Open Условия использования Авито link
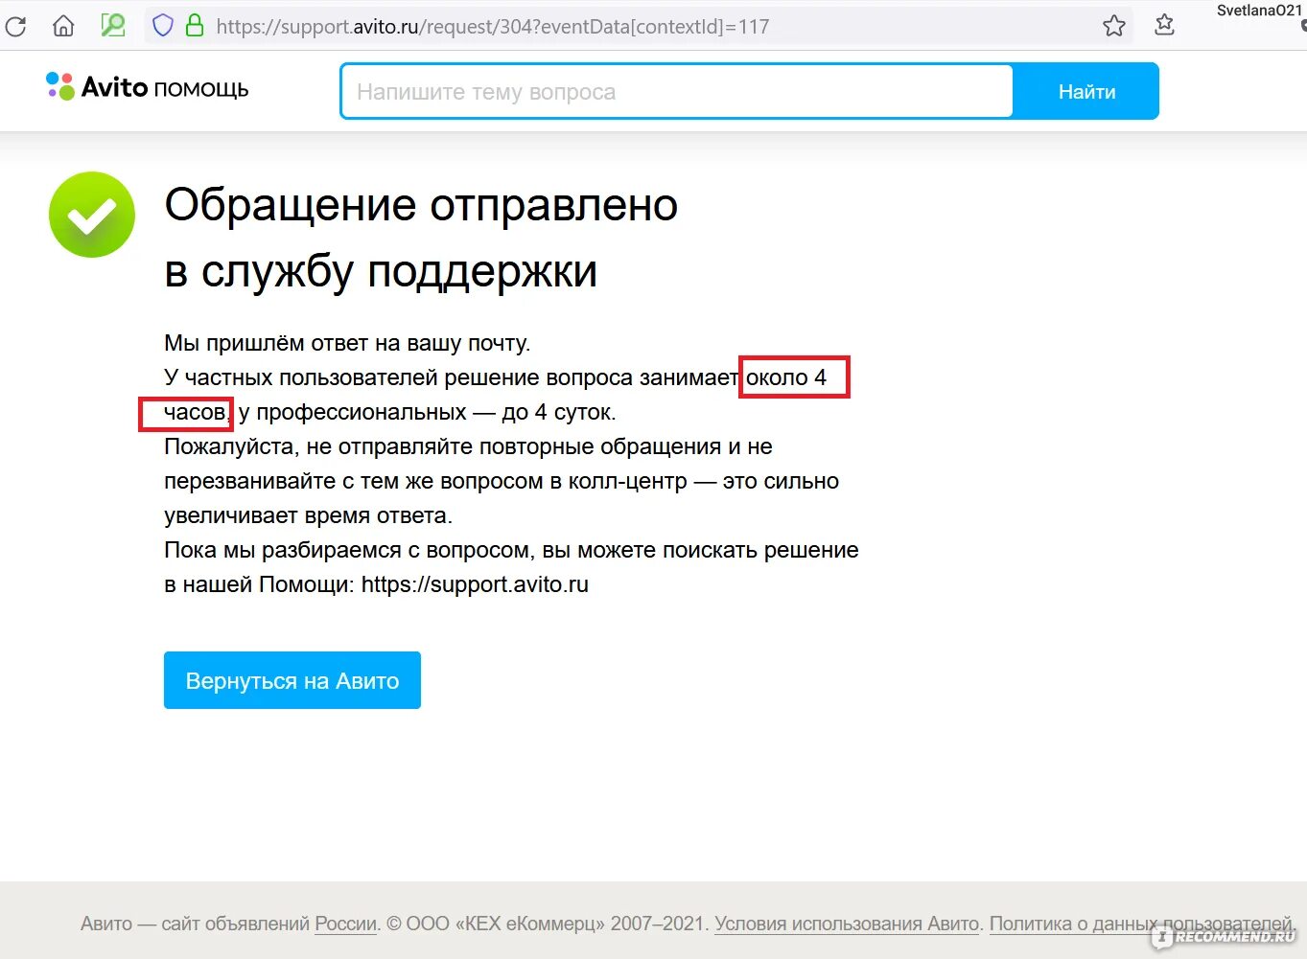 coord(847,925)
